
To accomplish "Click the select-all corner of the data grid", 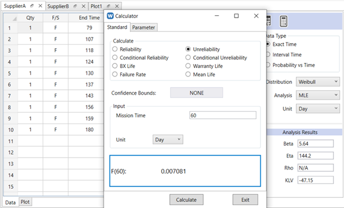I will (x=11, y=18).
